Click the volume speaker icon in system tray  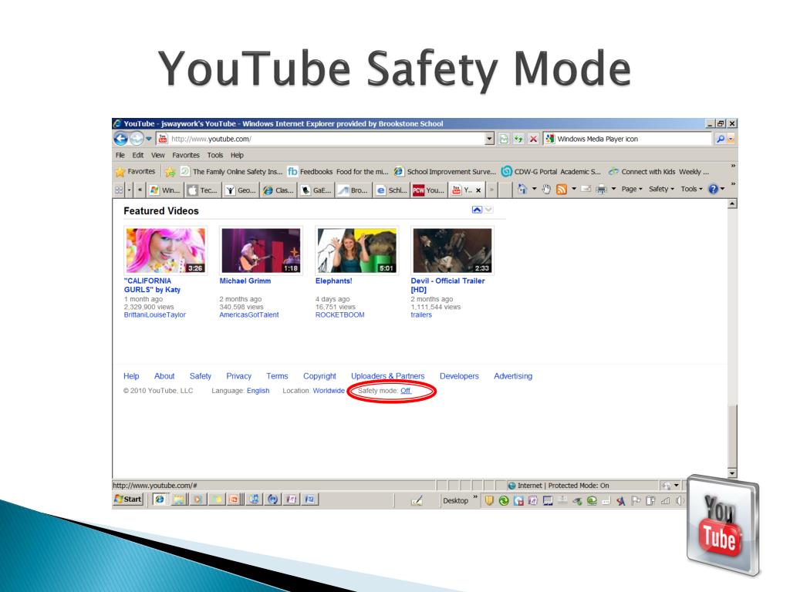(680, 500)
